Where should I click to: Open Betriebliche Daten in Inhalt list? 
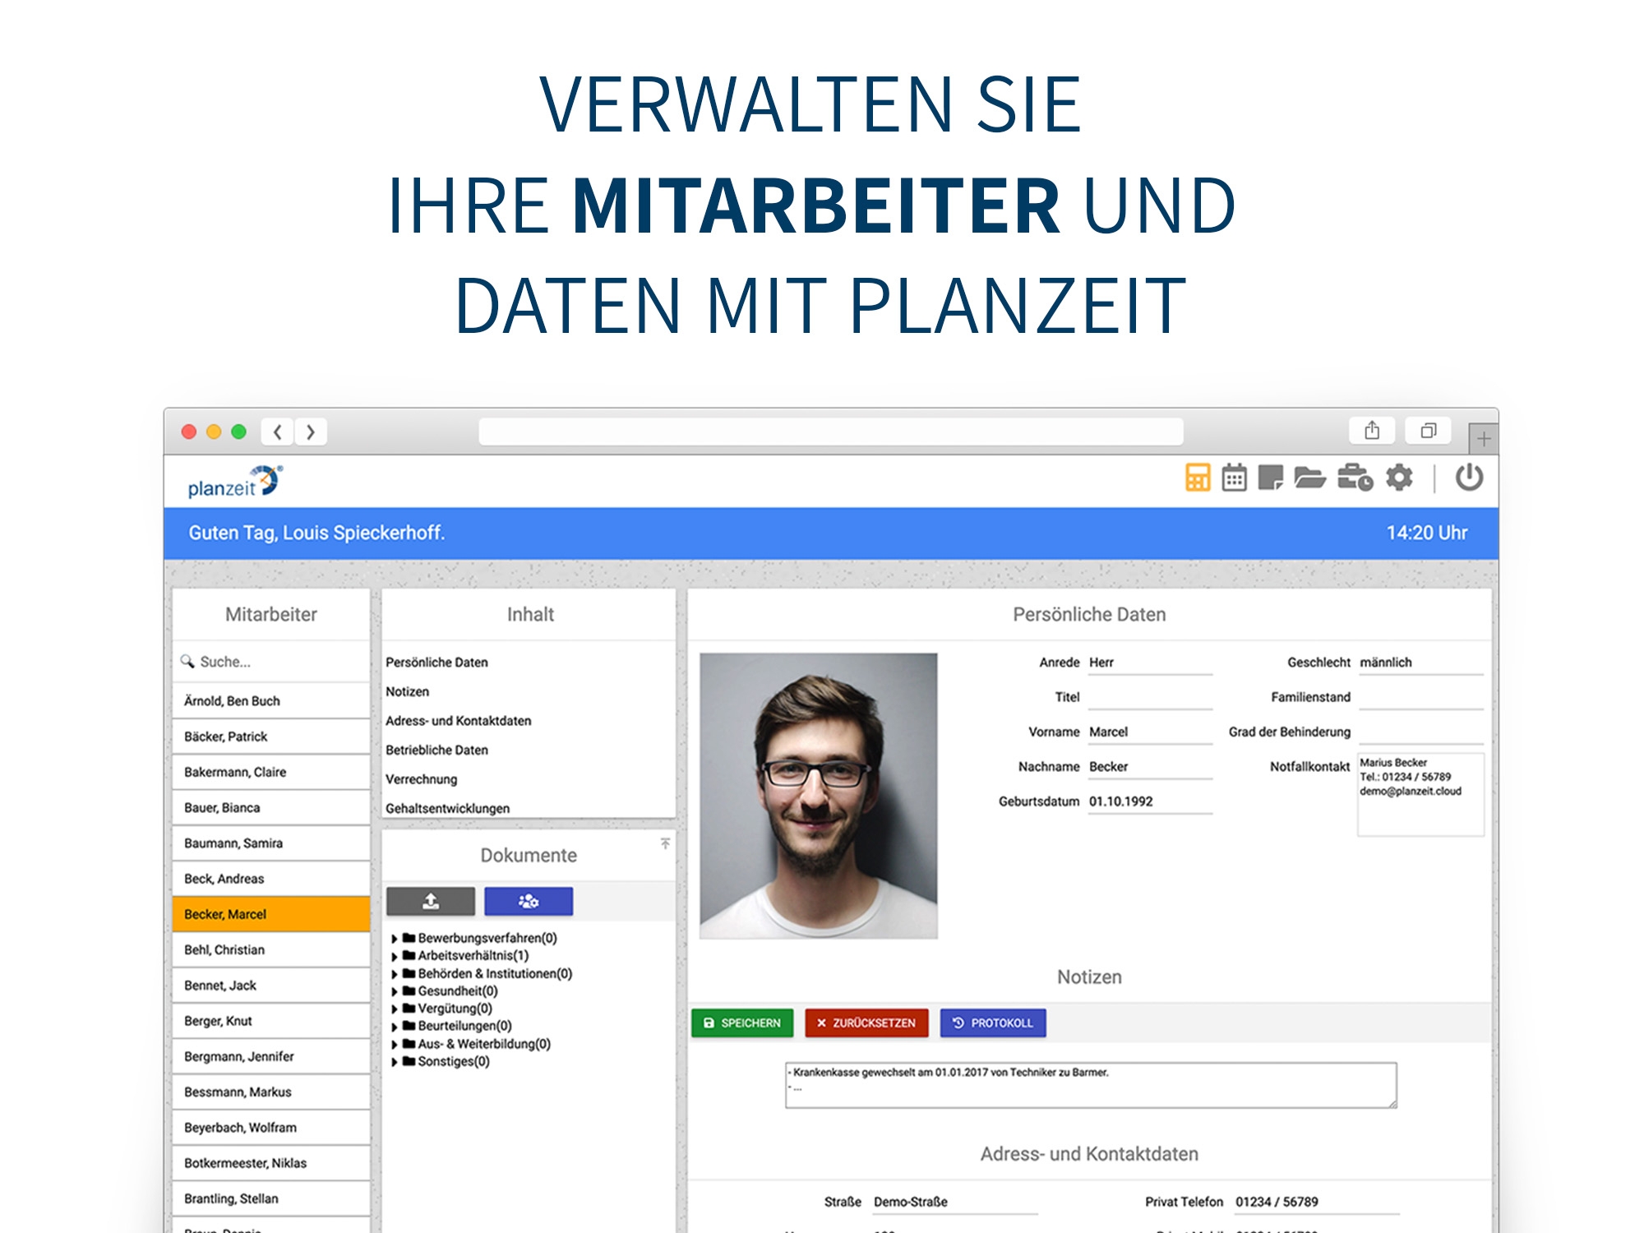(x=436, y=750)
